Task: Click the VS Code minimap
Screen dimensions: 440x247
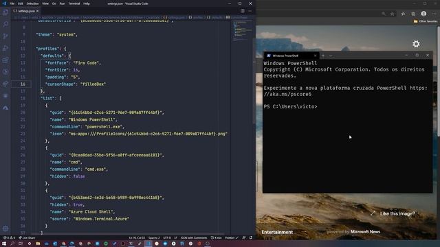Action: (243, 31)
